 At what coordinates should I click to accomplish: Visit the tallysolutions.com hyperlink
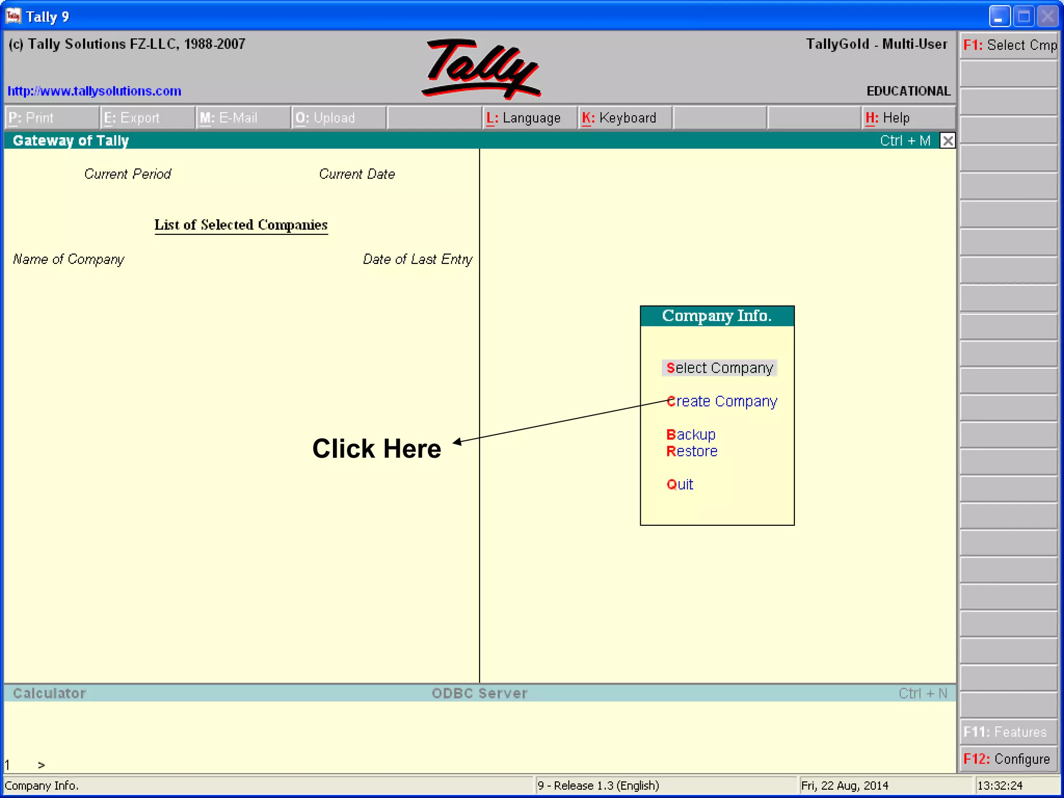[x=95, y=91]
